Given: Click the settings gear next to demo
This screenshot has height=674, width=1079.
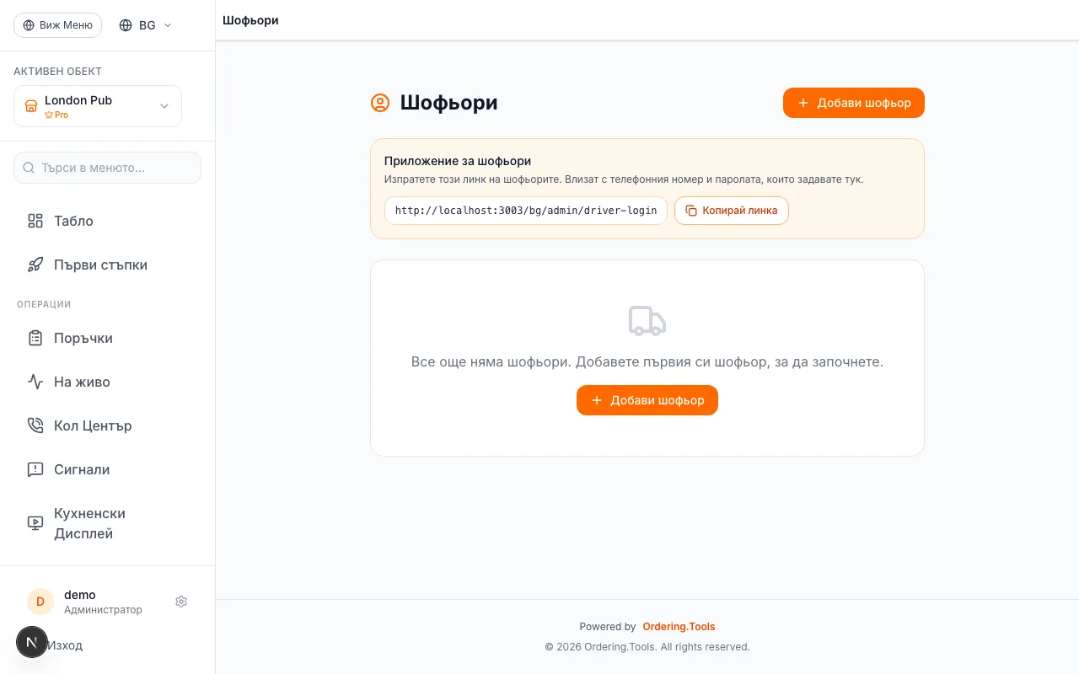Looking at the screenshot, I should click(x=181, y=602).
